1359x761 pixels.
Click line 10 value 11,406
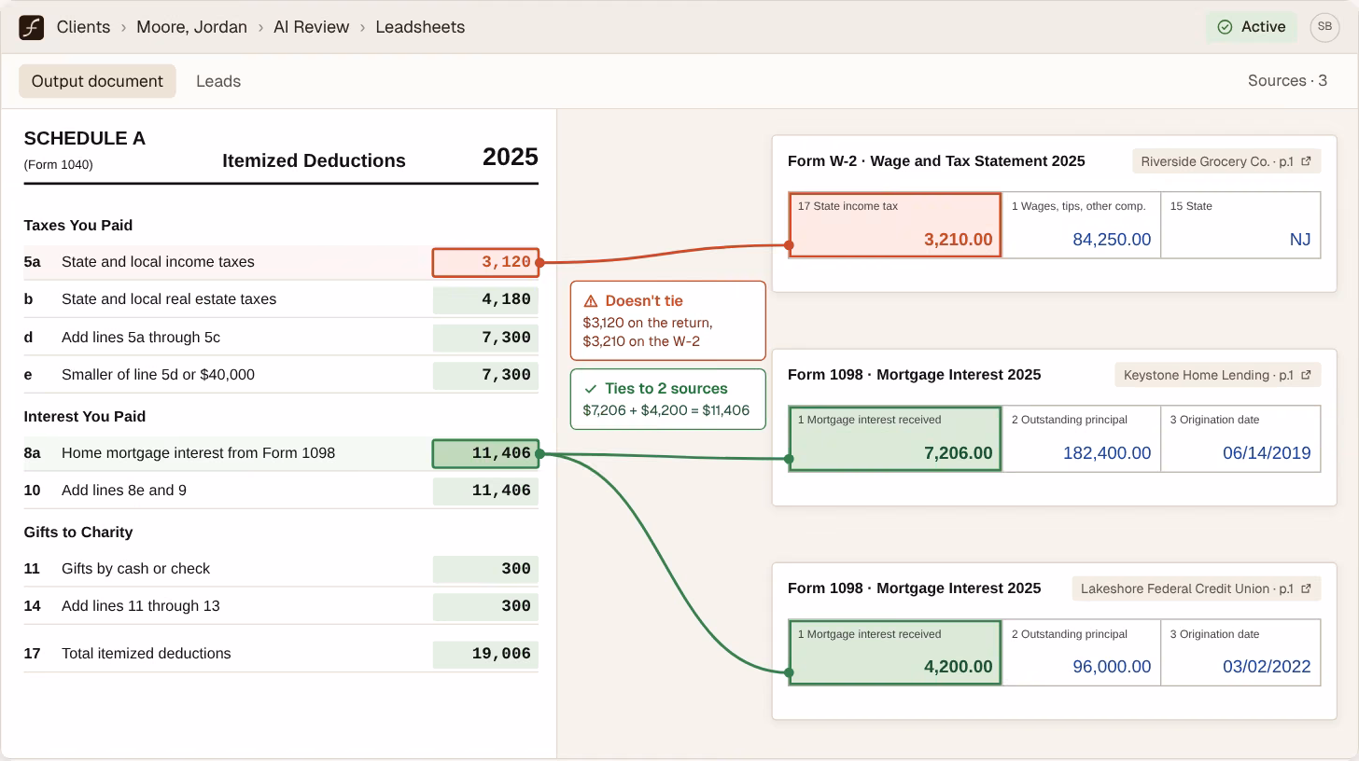pyautogui.click(x=485, y=491)
